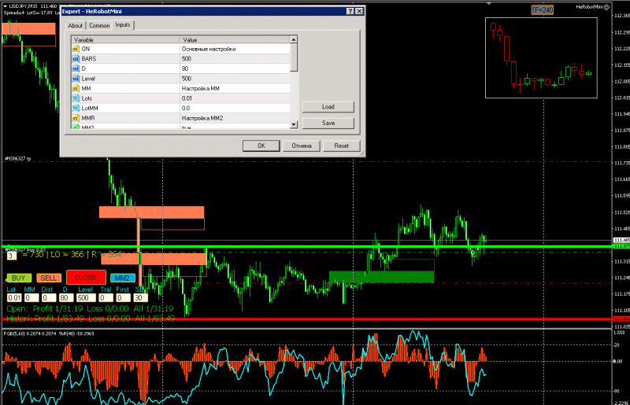
Task: Click the Reset button
Action: pyautogui.click(x=342, y=145)
